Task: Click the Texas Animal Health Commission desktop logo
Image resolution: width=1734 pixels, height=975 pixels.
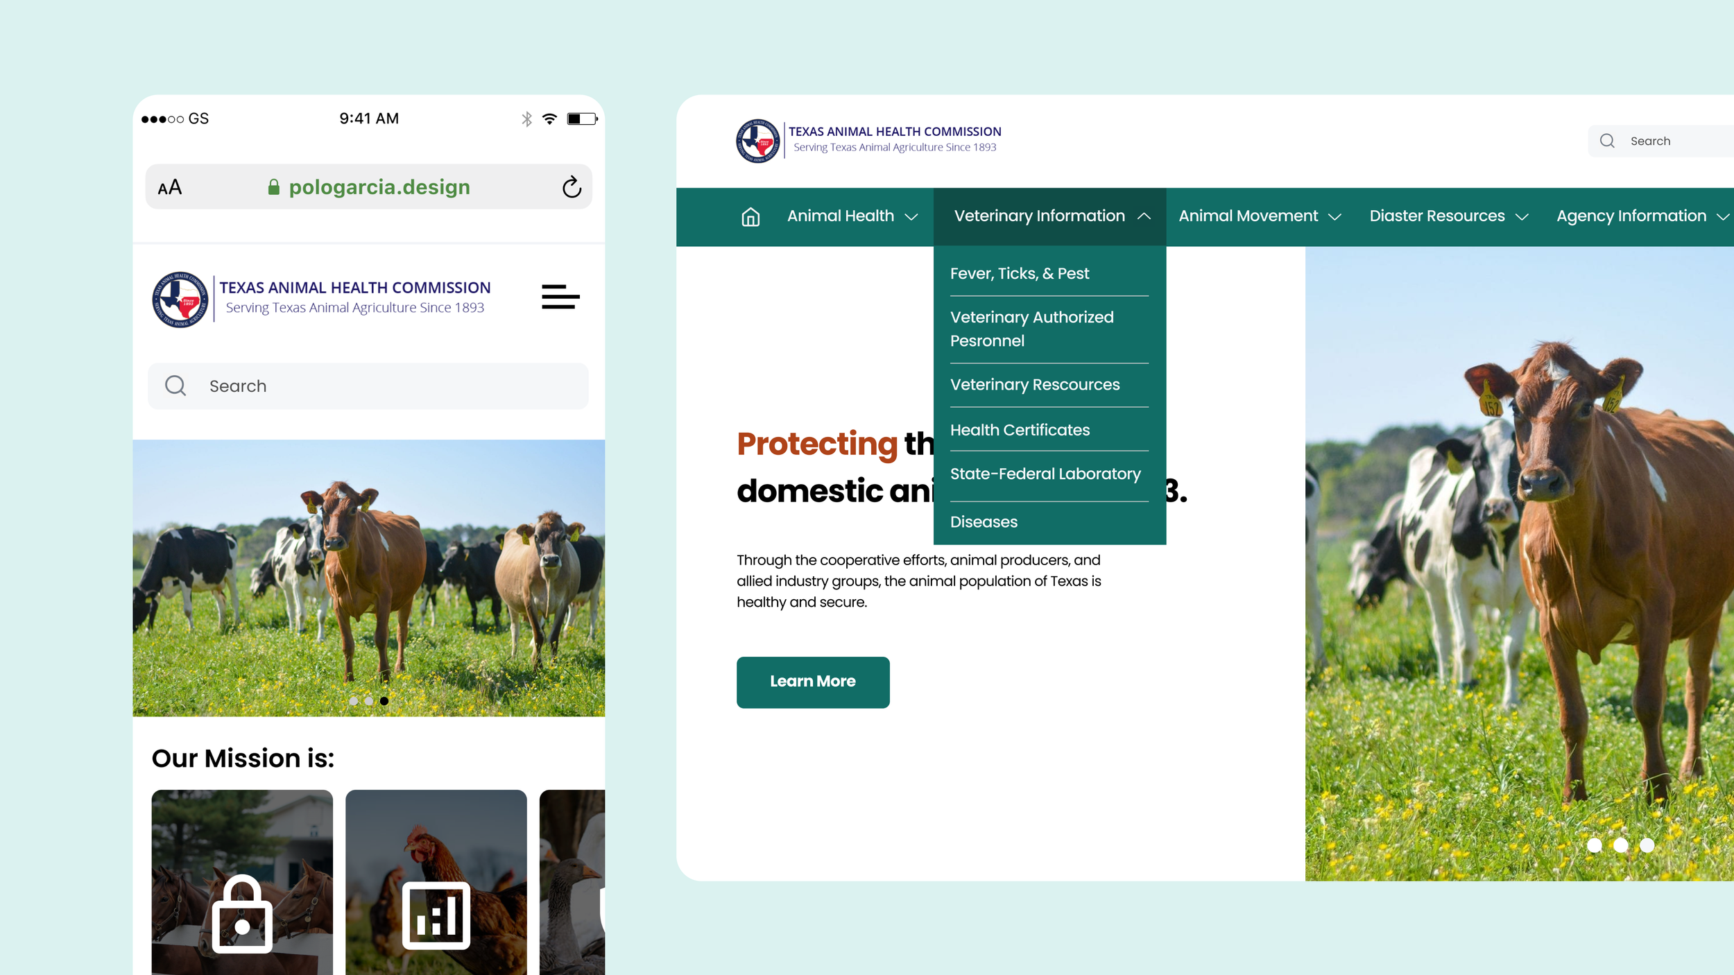Action: point(757,141)
